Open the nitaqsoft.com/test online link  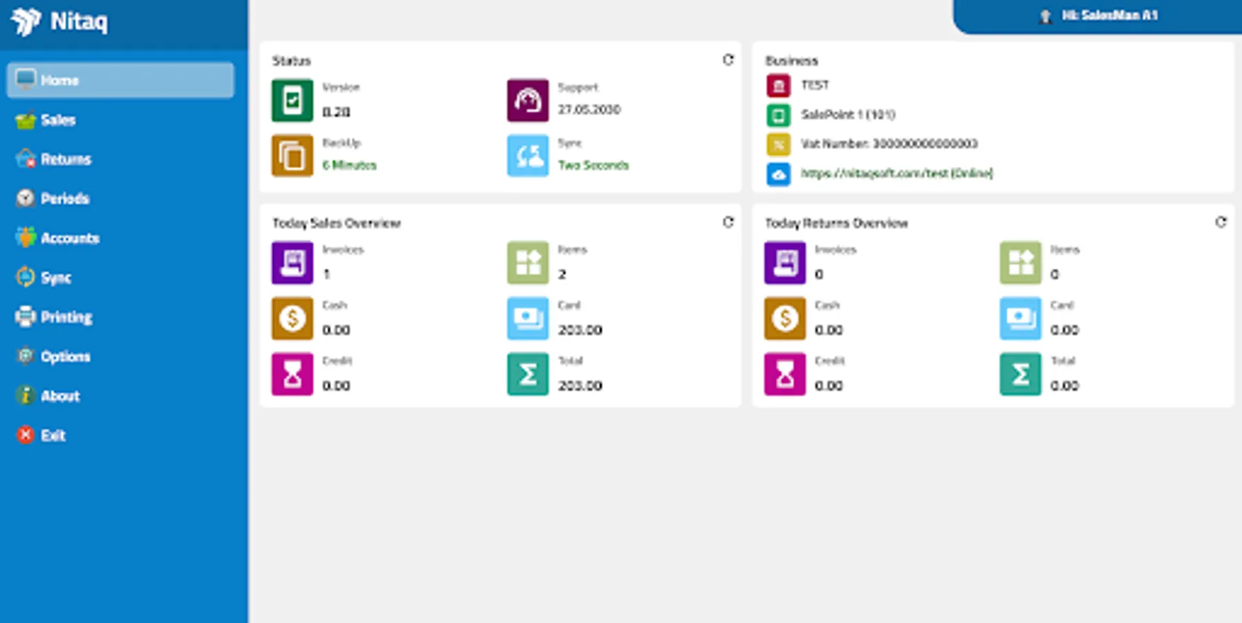pyautogui.click(x=897, y=173)
